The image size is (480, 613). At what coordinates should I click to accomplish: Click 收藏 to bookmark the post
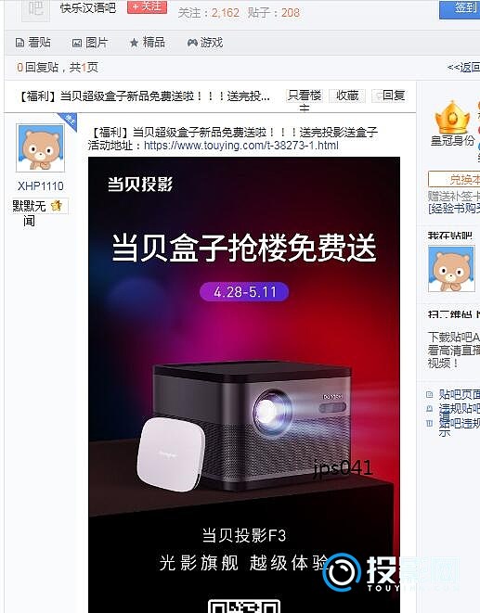coord(347,96)
